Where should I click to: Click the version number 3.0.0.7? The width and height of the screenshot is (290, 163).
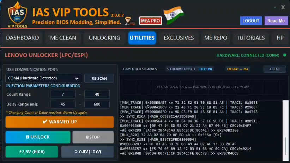[x=117, y=15]
